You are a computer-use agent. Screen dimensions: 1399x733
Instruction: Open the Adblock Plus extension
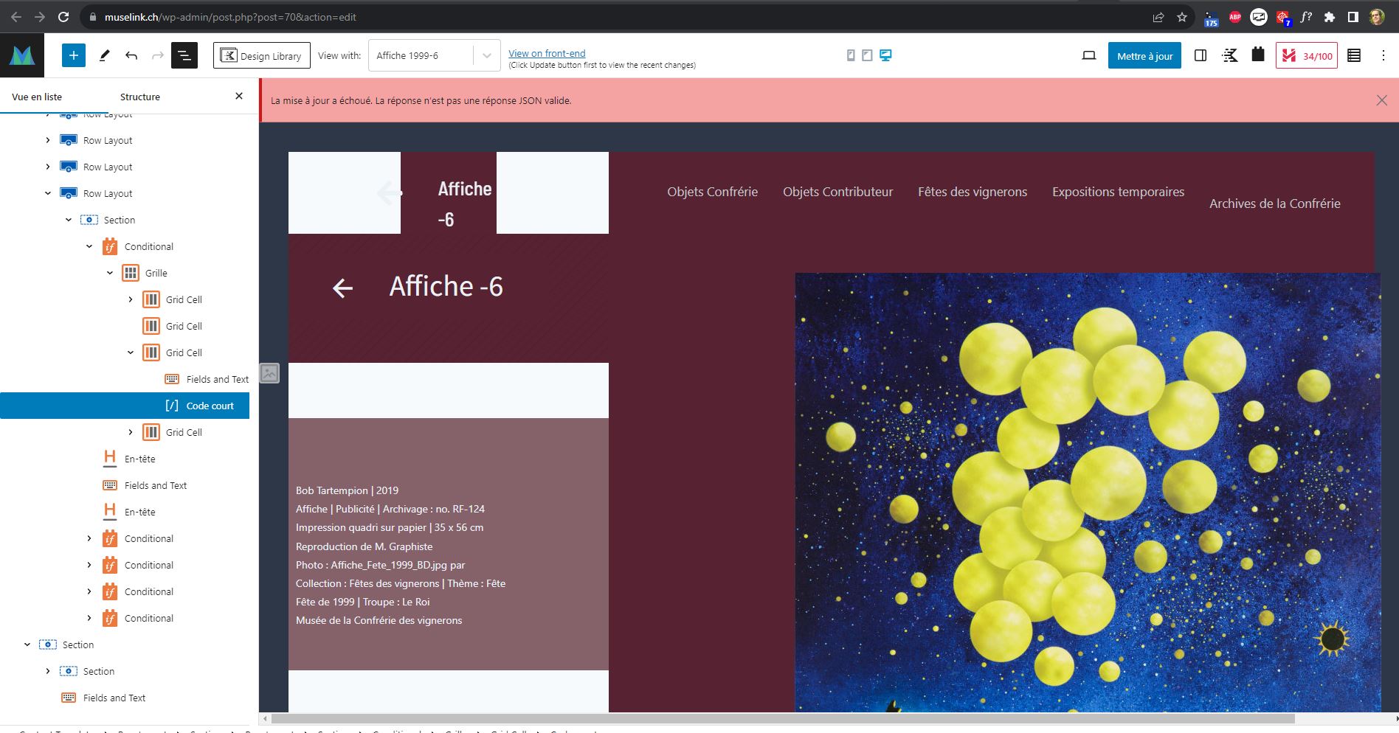click(x=1235, y=17)
